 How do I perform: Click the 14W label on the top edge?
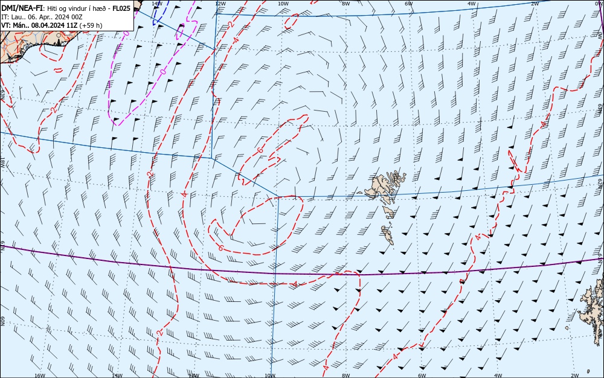(x=156, y=3)
